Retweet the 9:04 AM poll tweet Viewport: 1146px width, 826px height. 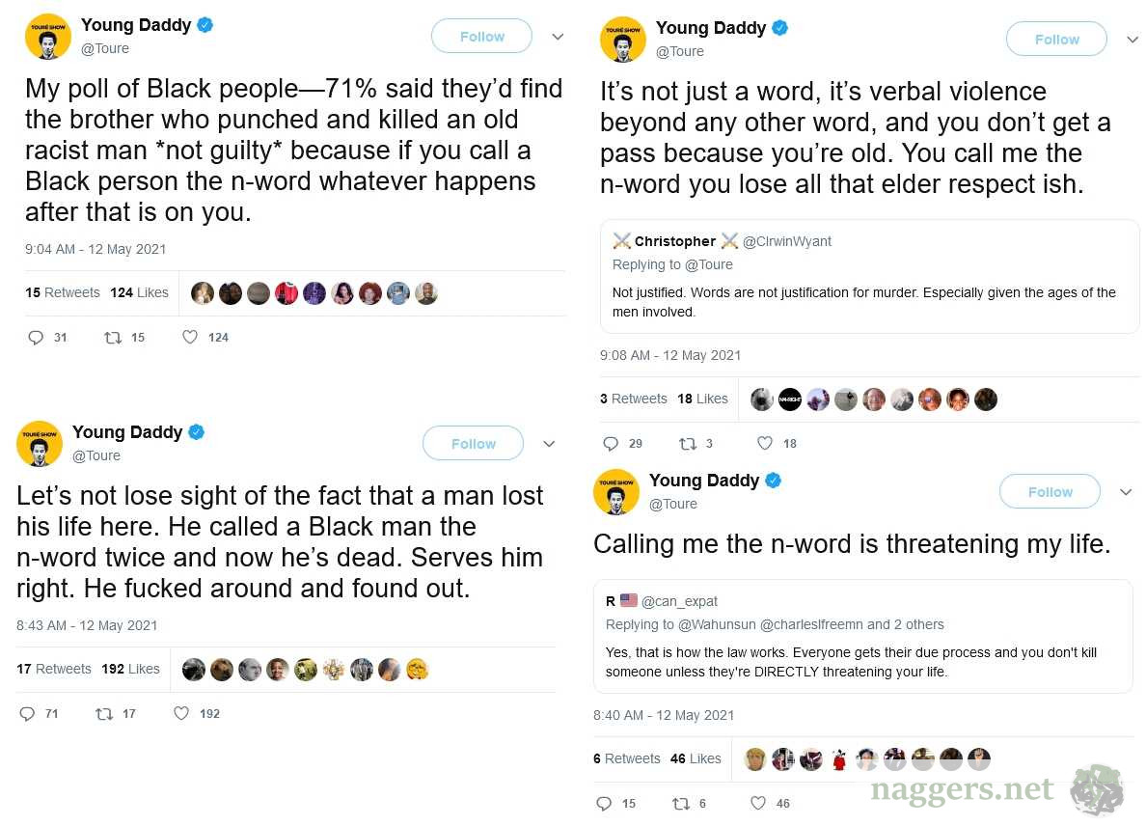point(113,338)
